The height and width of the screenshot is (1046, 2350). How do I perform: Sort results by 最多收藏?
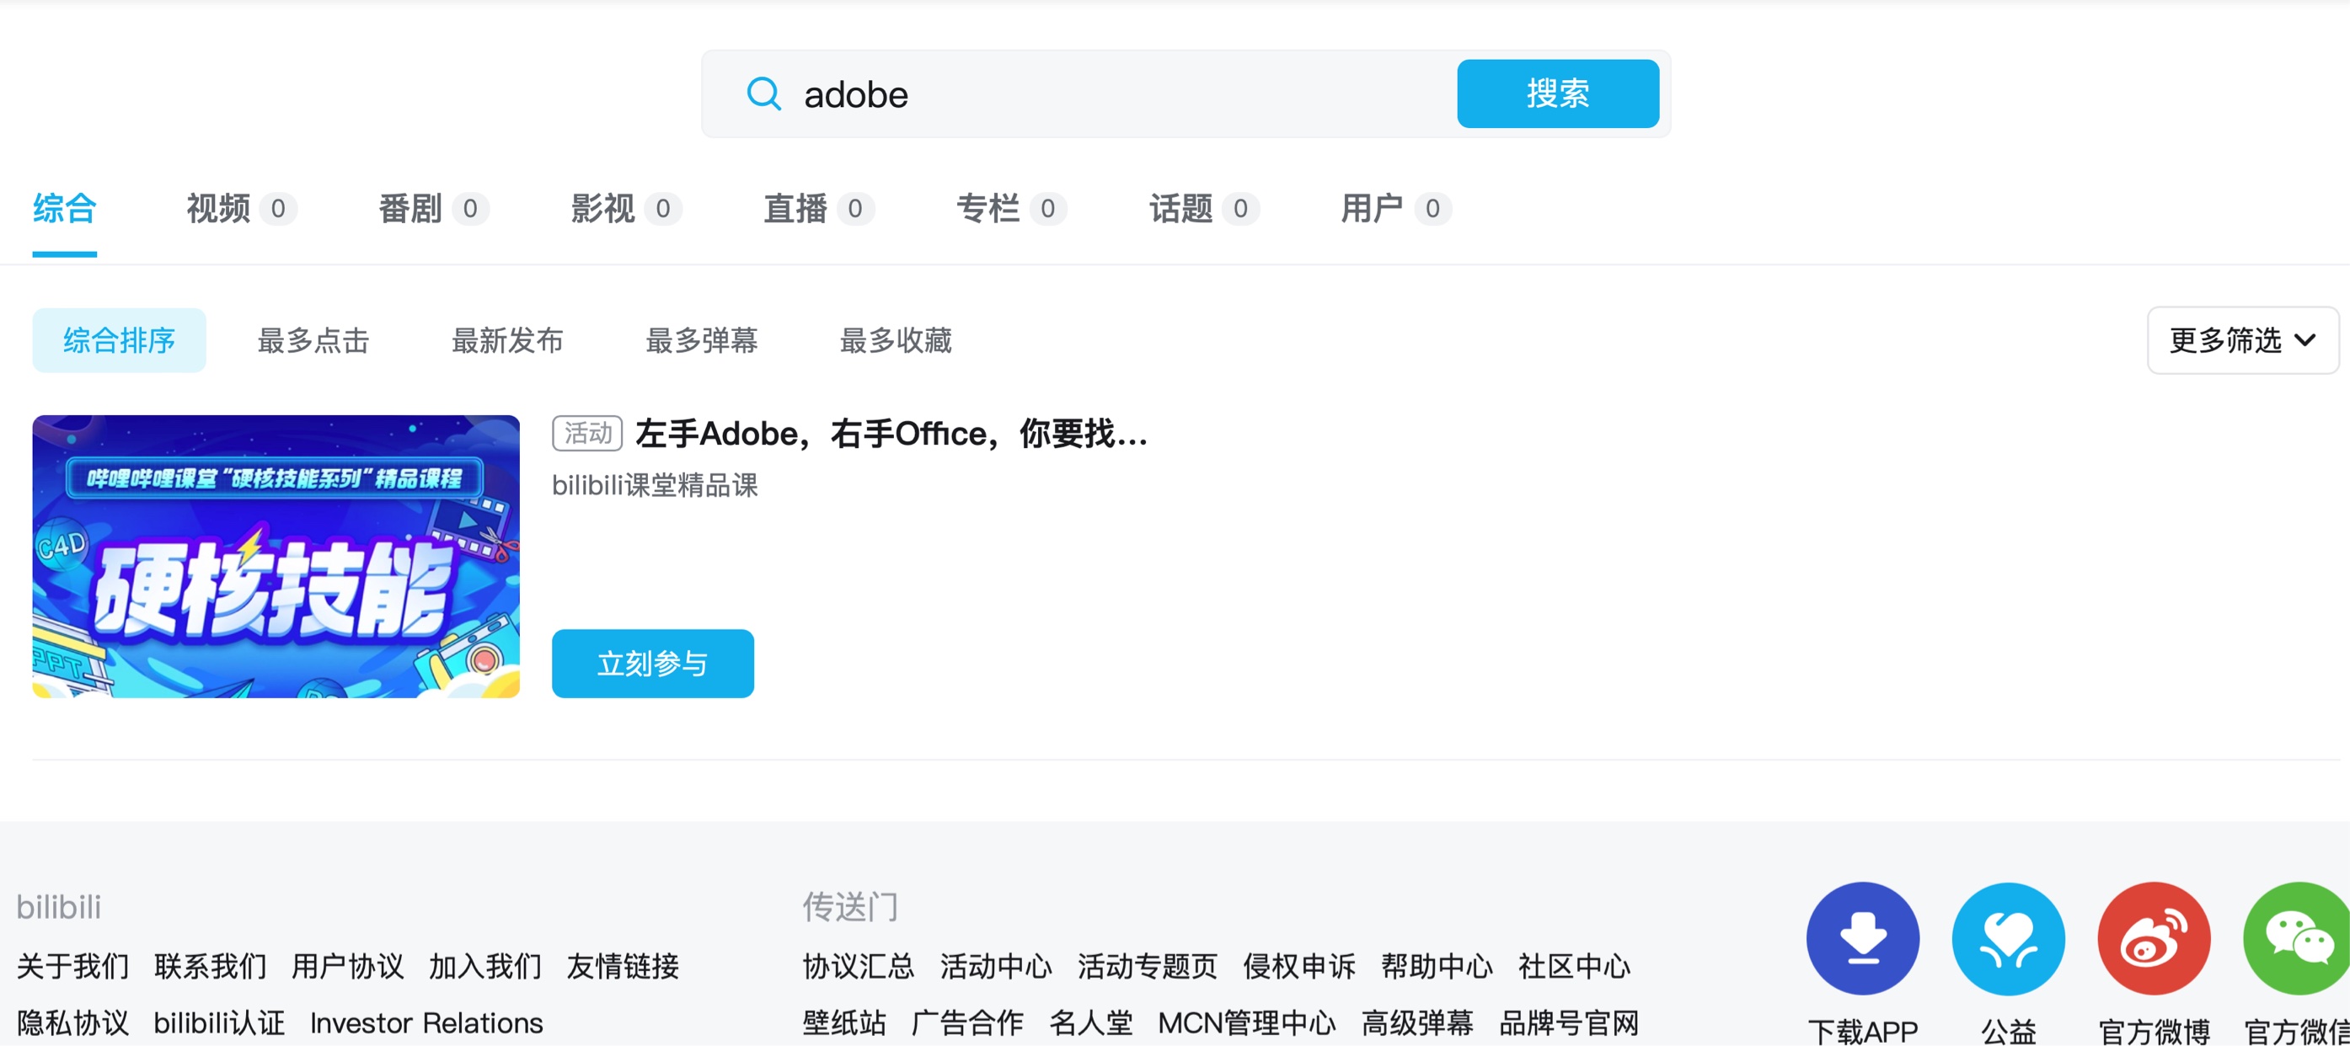click(x=895, y=340)
